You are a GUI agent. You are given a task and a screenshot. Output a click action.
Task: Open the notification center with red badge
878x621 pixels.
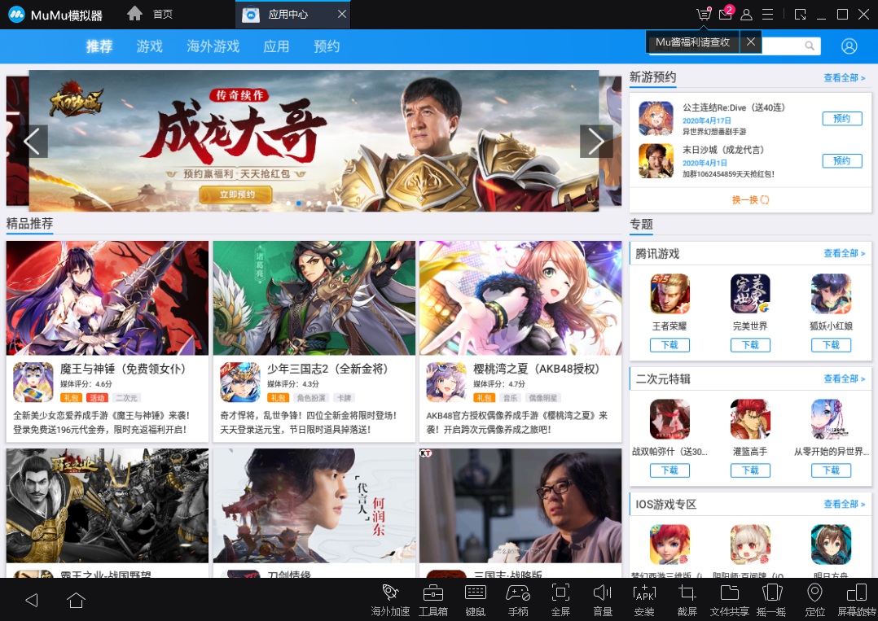[723, 14]
